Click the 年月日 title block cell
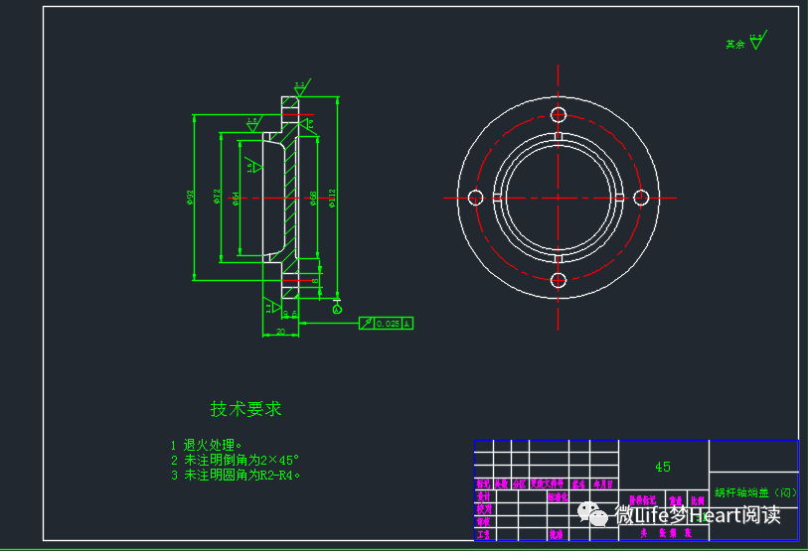The image size is (808, 551). click(603, 484)
